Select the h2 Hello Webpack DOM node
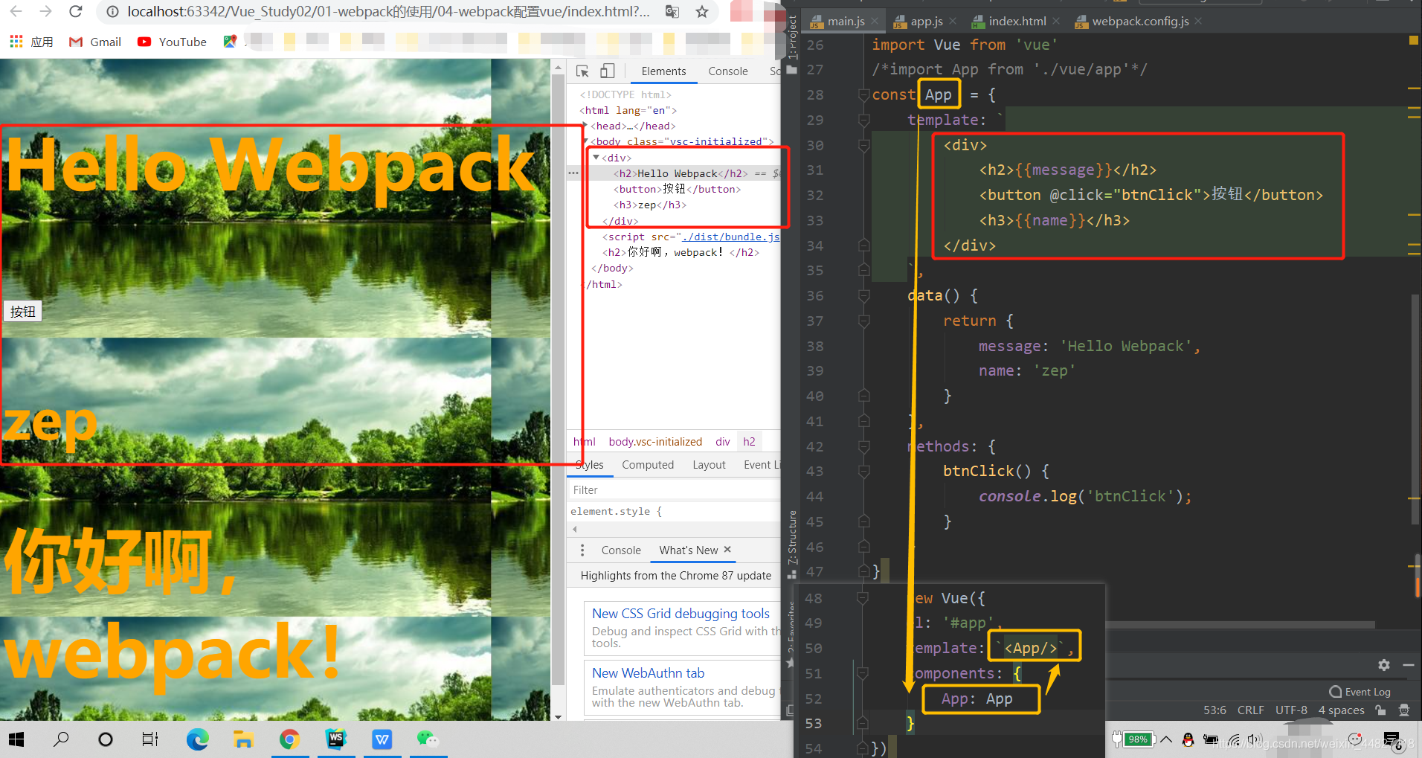Viewport: 1422px width, 758px height. point(681,173)
